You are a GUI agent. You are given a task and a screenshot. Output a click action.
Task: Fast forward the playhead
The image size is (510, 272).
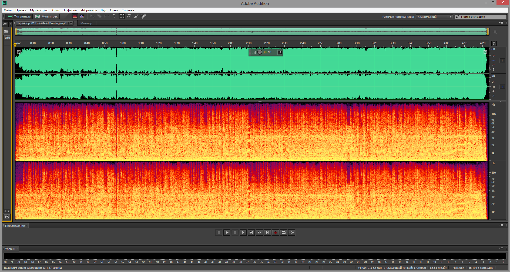coord(259,232)
